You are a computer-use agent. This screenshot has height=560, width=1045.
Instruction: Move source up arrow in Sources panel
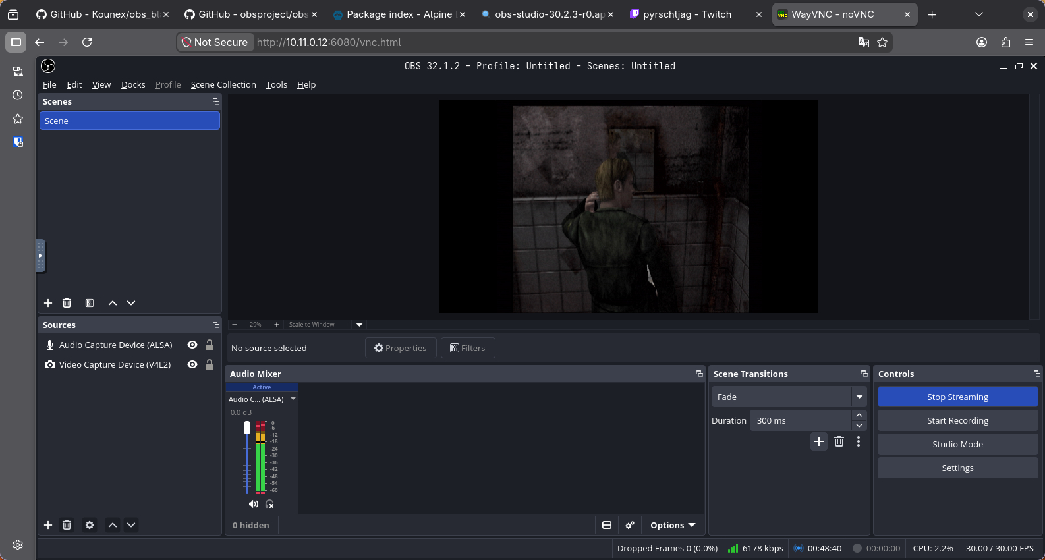pos(113,525)
